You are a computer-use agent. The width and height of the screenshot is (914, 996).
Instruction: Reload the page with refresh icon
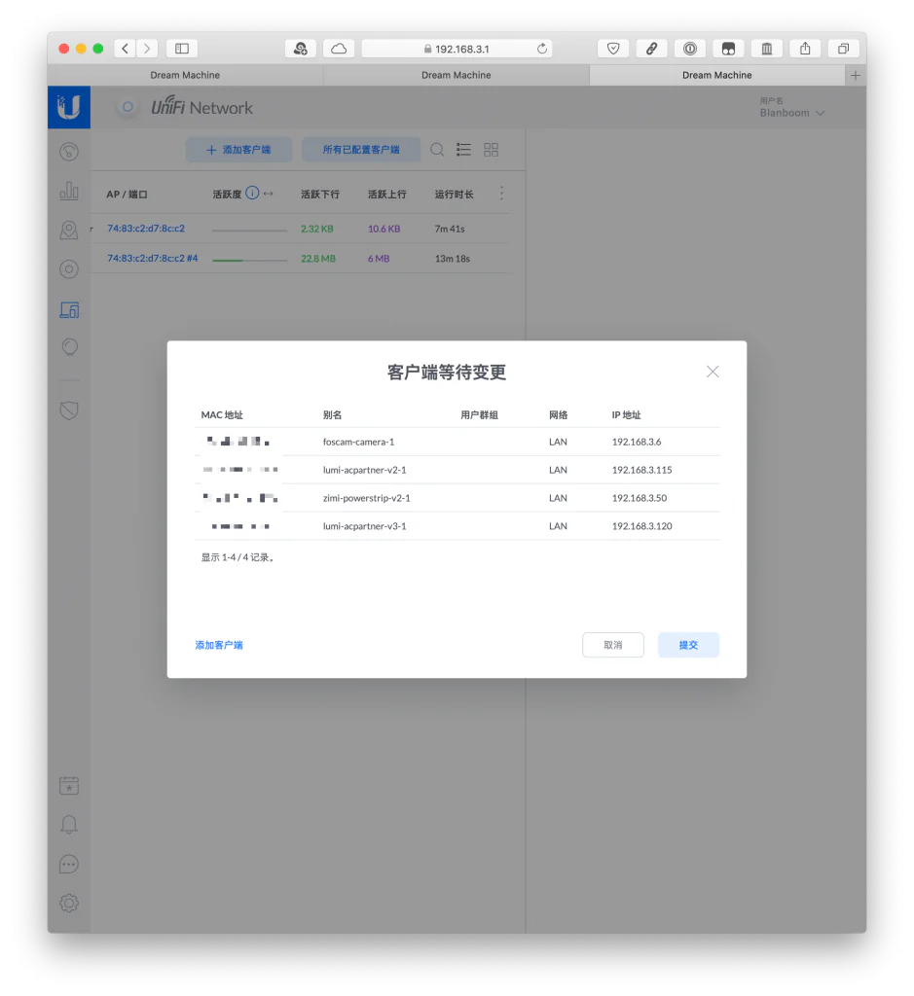pos(542,49)
